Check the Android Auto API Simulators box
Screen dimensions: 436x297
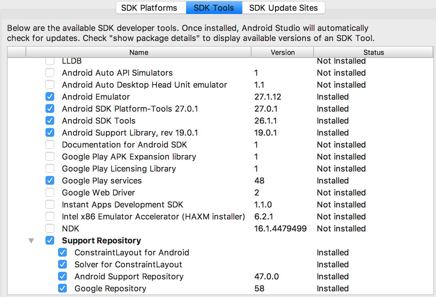[x=50, y=73]
